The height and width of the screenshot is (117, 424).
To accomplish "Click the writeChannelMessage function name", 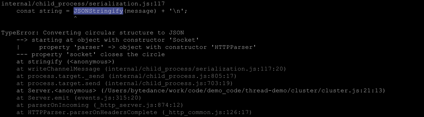I will 64,69.
